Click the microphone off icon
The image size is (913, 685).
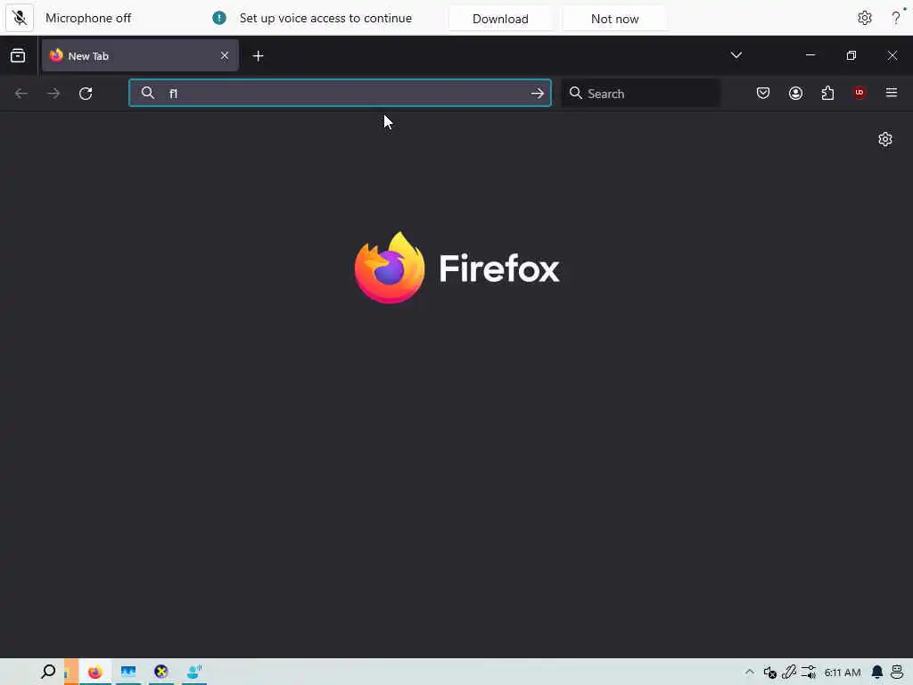[x=20, y=18]
